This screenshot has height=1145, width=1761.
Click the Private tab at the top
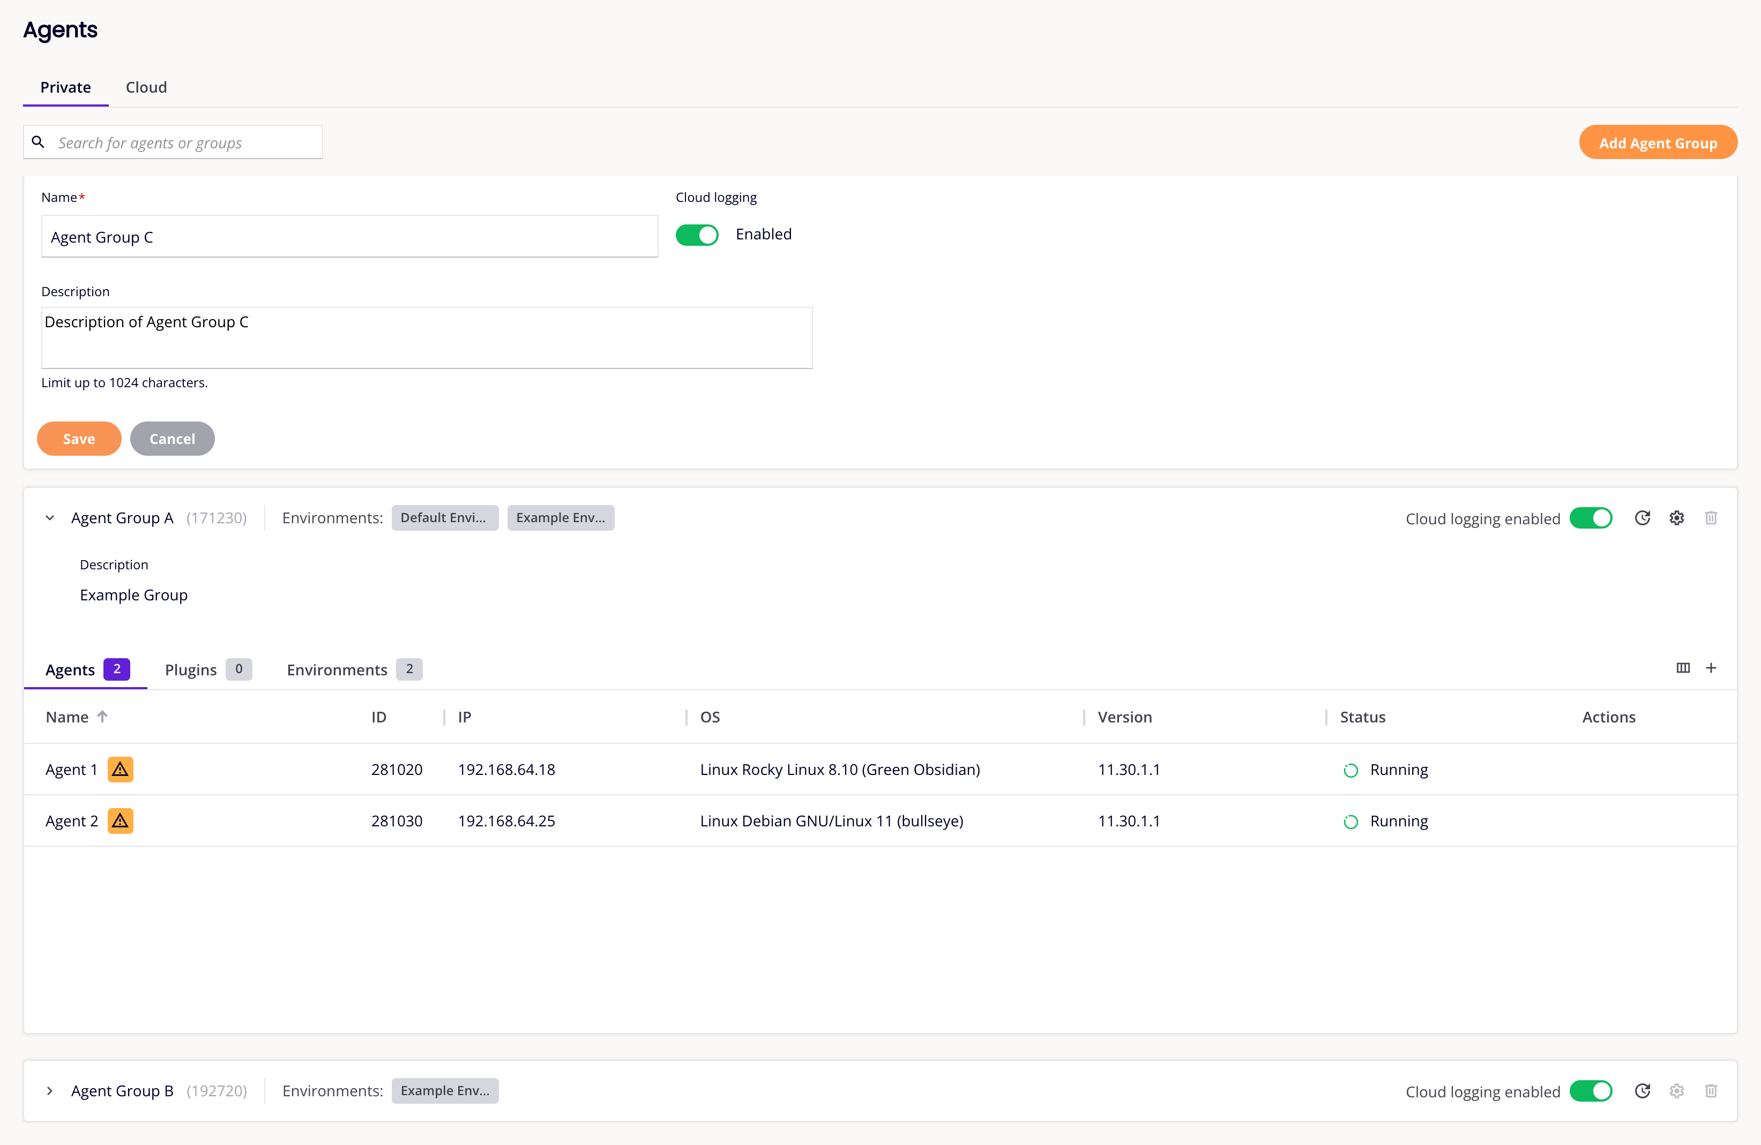[x=65, y=86]
